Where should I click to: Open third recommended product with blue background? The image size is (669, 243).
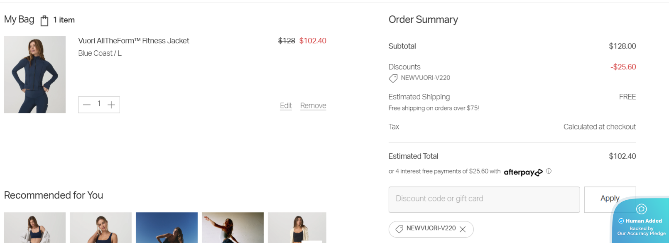click(167, 227)
